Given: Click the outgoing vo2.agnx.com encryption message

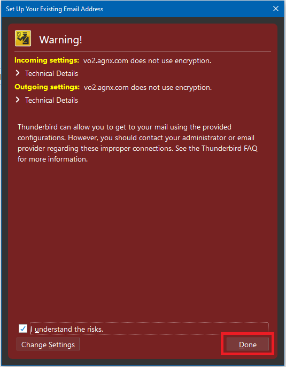Looking at the screenshot, I should (148, 87).
